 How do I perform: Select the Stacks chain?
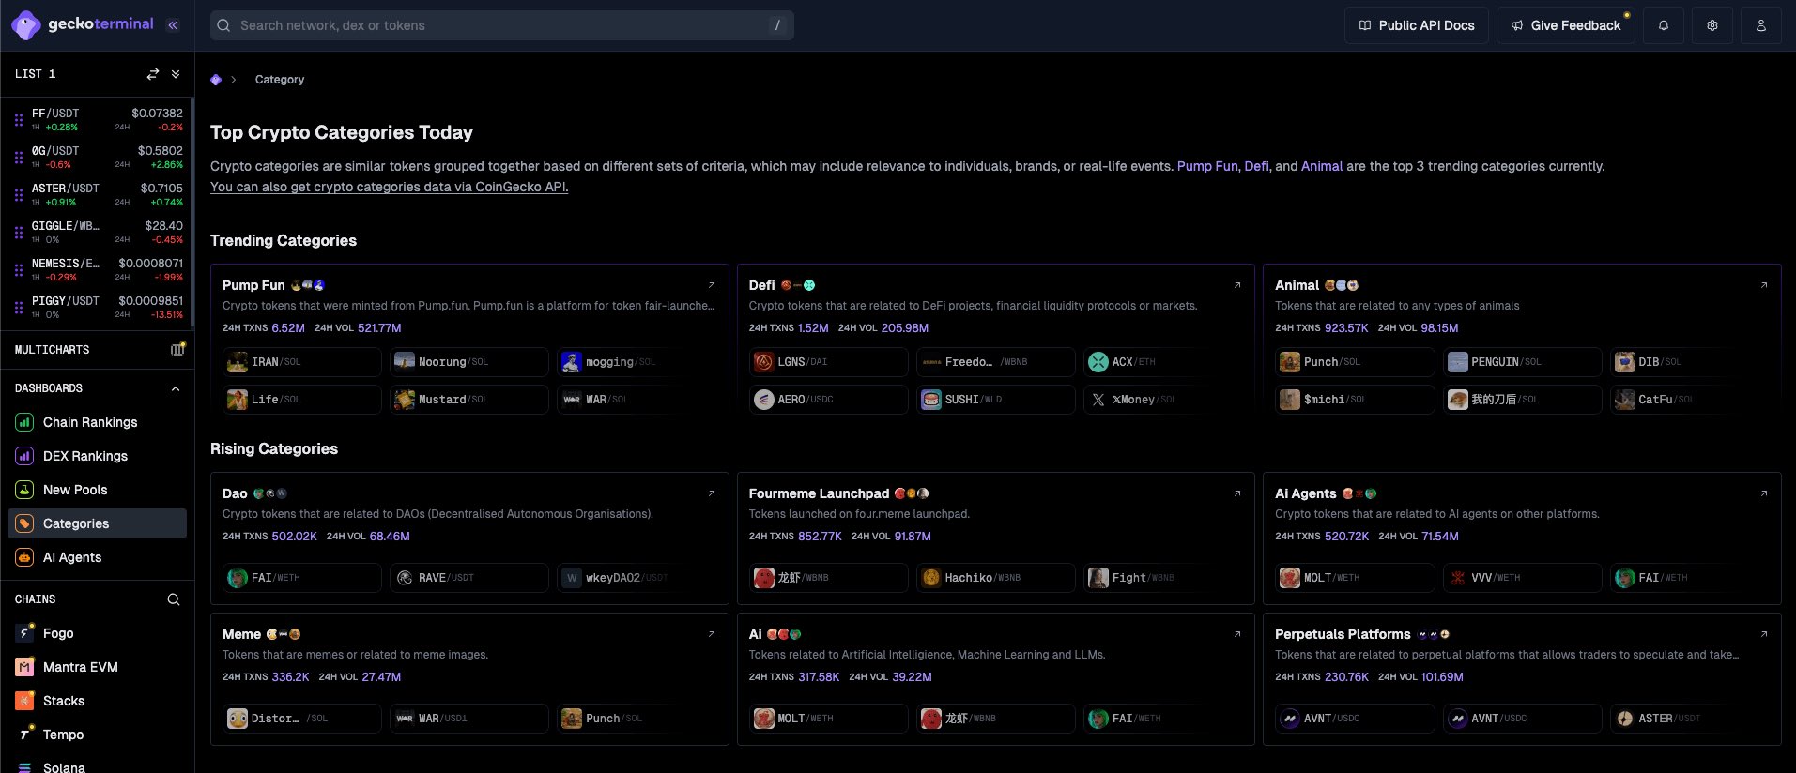click(x=98, y=701)
